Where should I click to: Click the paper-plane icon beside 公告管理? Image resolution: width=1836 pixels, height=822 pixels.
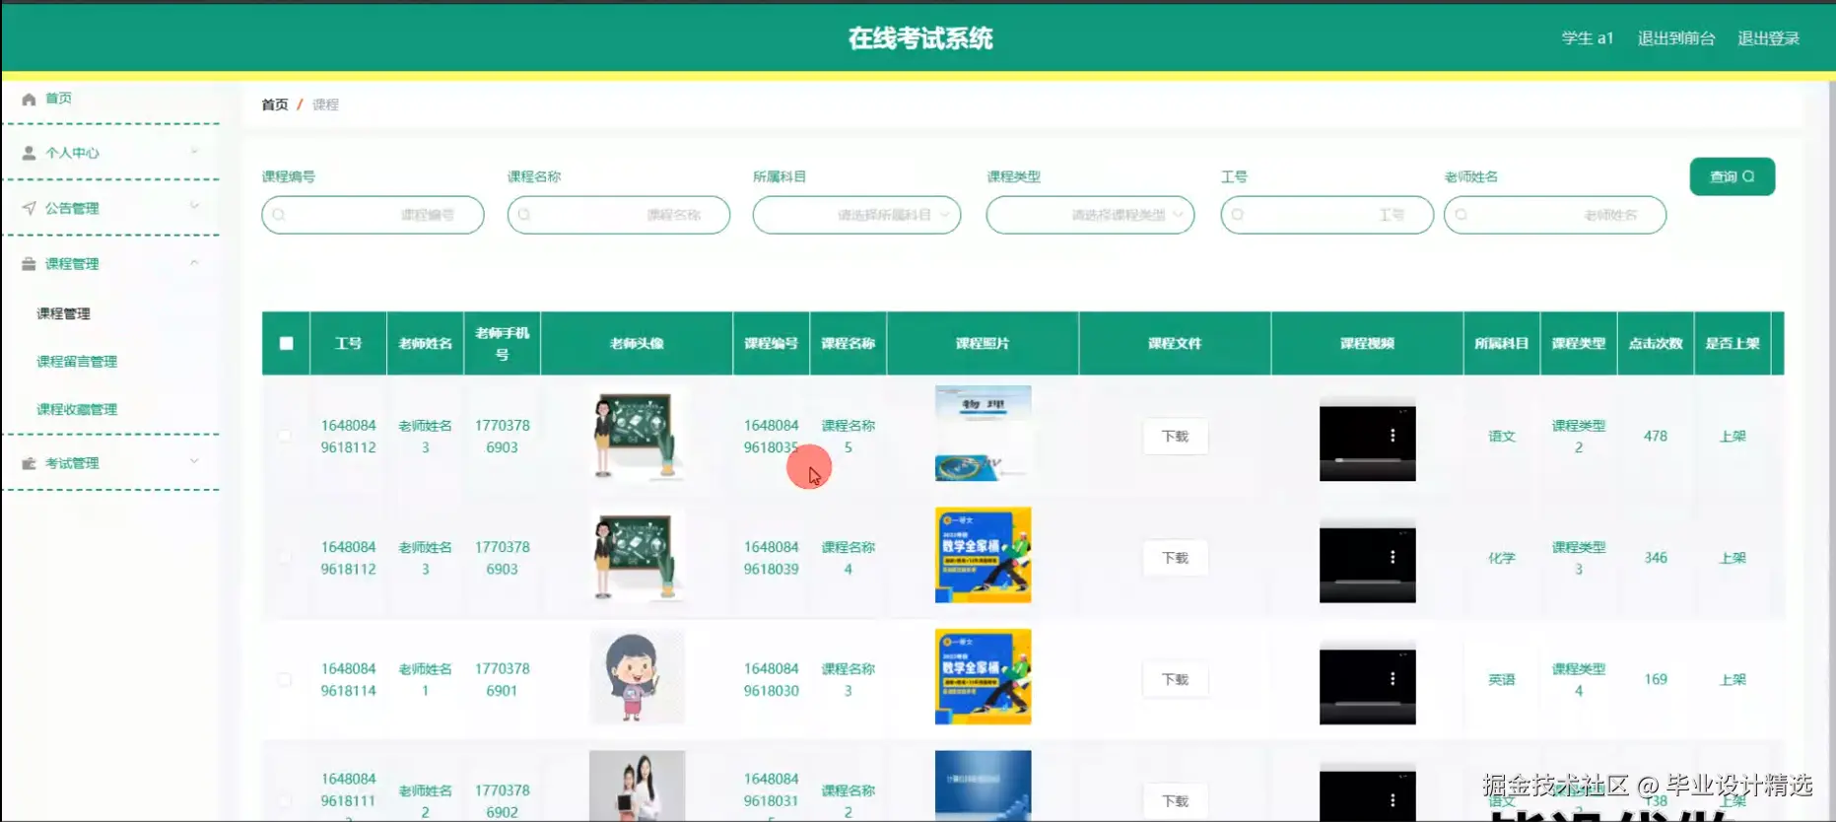(29, 208)
